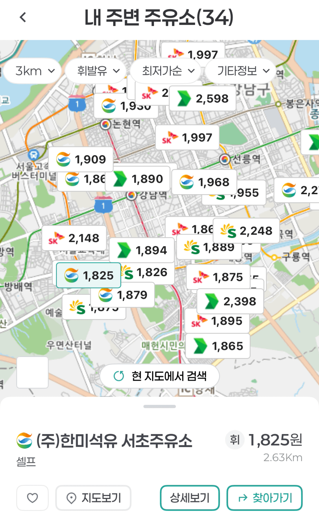This screenshot has height=529, width=319.
Task: Click the 우면산터널 label on the map
Action: (x=69, y=345)
